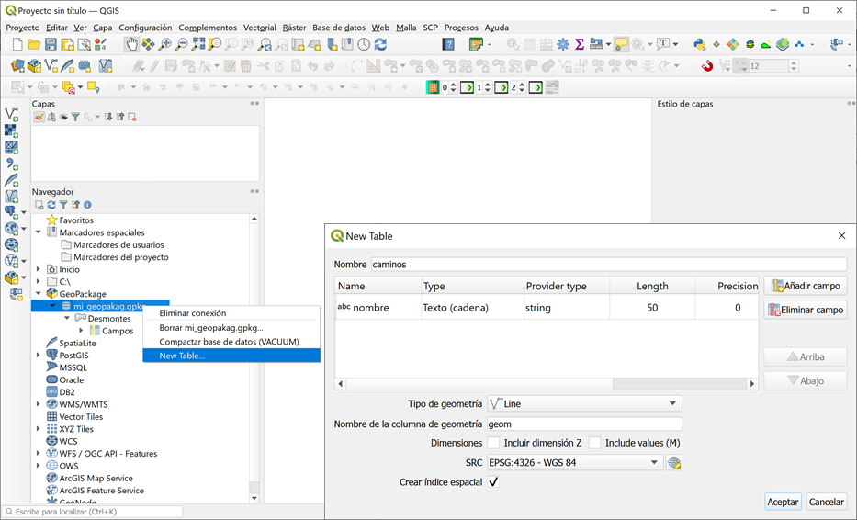Click the Length value 50 cell

pyautogui.click(x=652, y=308)
